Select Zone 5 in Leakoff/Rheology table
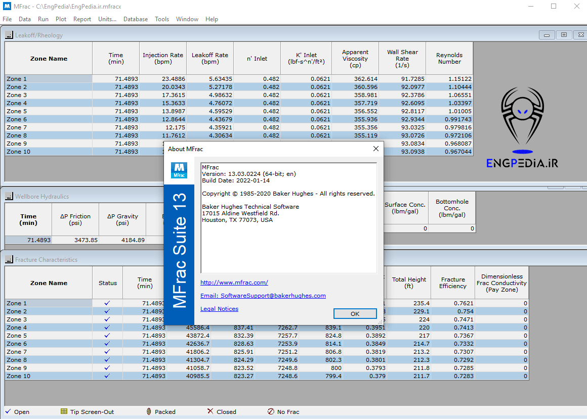The height and width of the screenshot is (419, 587). coord(49,111)
